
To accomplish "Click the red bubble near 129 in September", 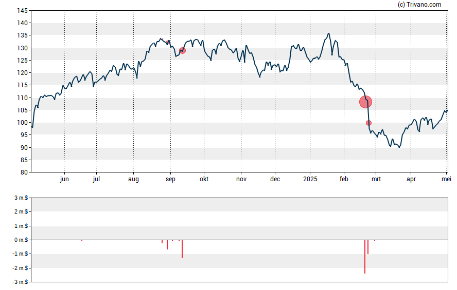I will click(x=183, y=51).
